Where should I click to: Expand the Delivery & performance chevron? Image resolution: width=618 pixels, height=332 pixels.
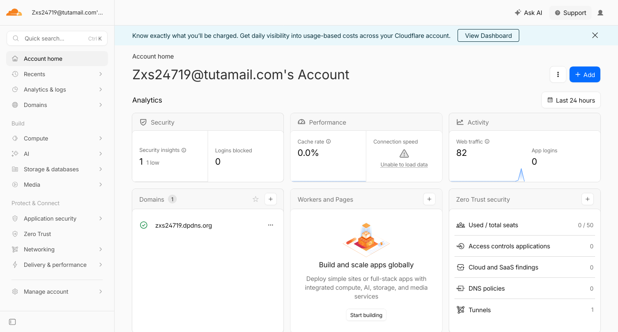pos(101,265)
